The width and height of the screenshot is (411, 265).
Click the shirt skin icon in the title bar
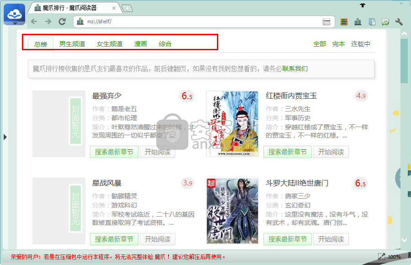363,5
